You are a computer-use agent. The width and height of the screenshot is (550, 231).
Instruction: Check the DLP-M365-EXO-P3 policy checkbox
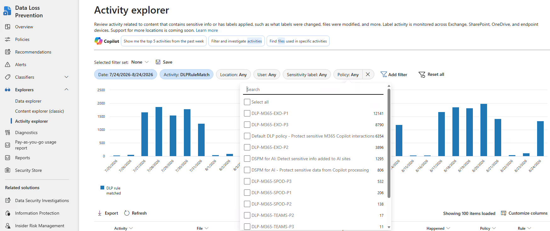coord(247,125)
